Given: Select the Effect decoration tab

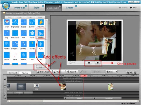Looking at the screenshot, I should click(30, 17).
